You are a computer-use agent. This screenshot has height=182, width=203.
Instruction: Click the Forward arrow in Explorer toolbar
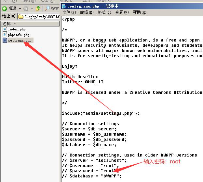[26, 9]
